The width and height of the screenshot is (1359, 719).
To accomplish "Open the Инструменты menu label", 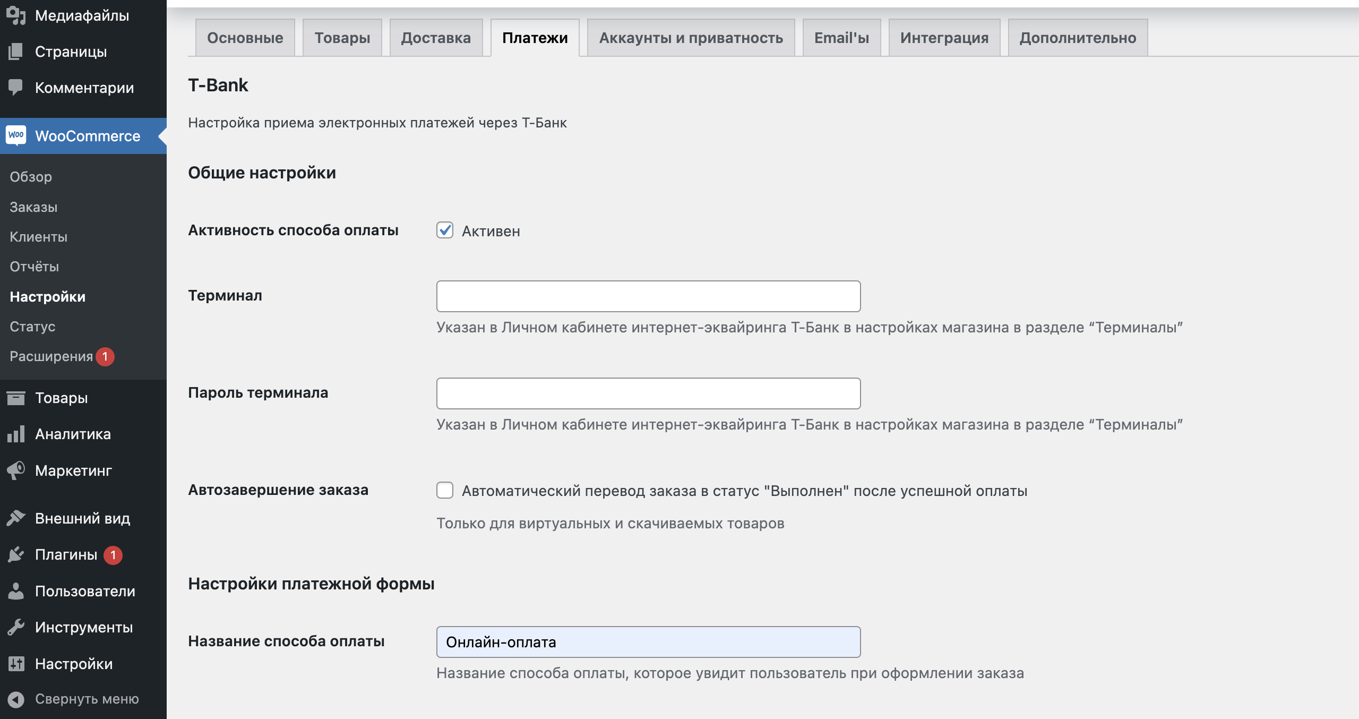I will [x=84, y=627].
